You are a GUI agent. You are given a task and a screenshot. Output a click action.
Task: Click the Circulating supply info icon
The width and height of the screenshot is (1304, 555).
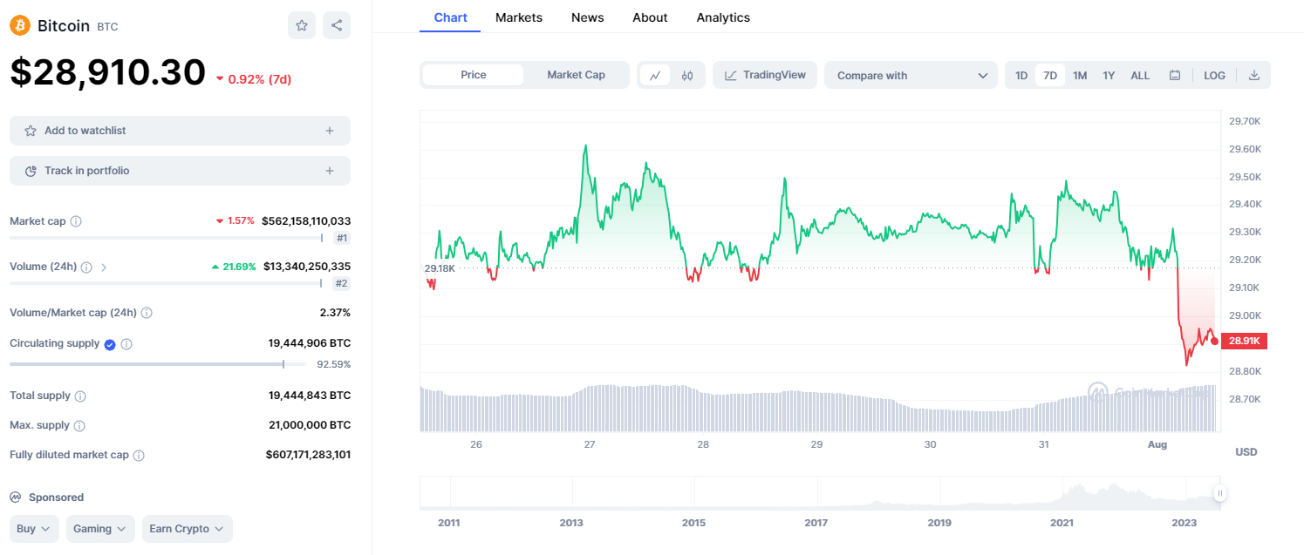tap(126, 344)
